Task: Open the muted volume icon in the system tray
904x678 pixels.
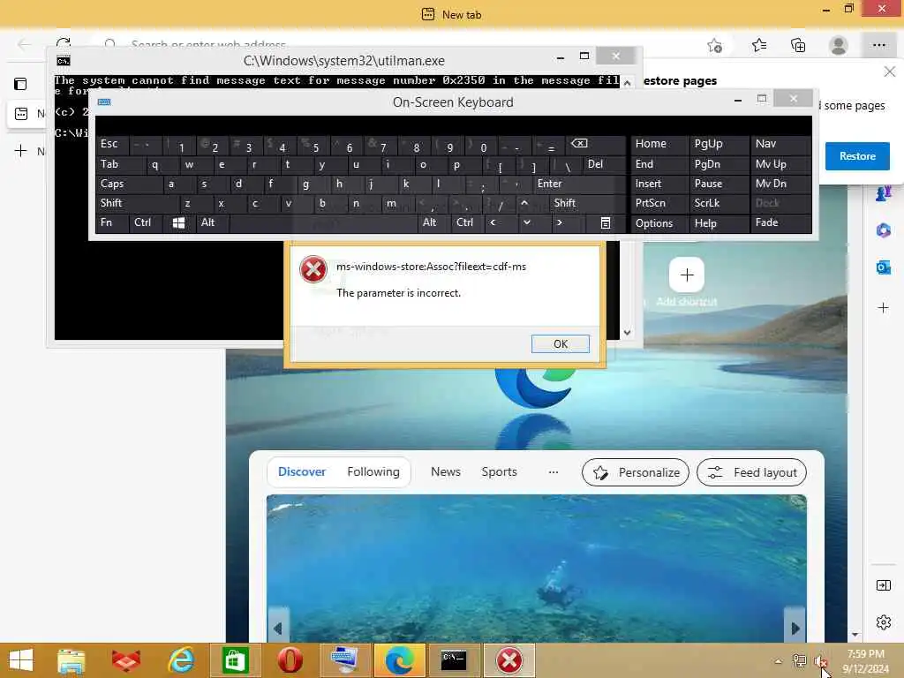Action: 820,662
